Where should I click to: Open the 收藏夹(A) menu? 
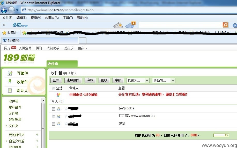click(52, 18)
